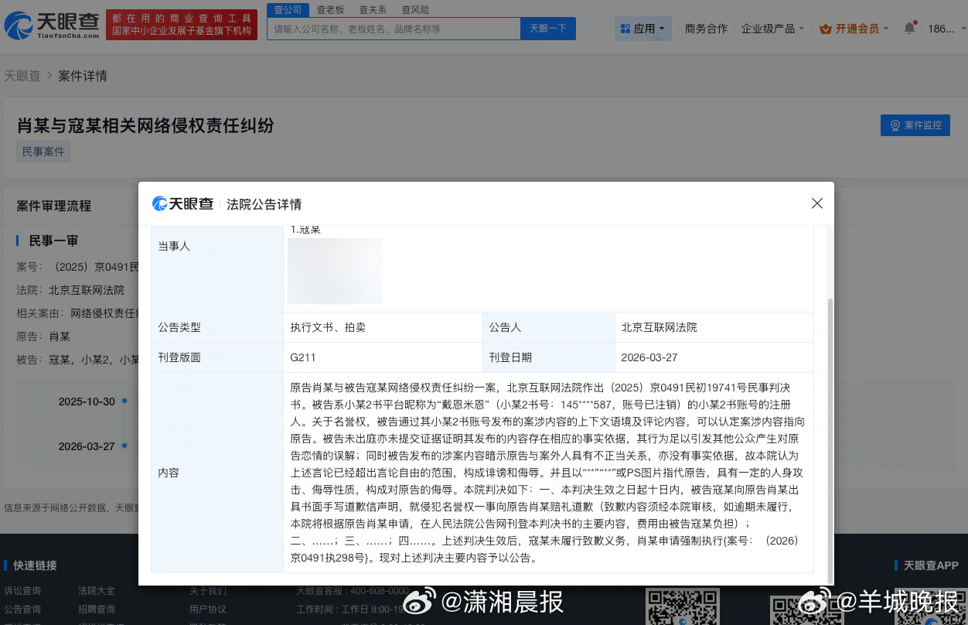
Task: Expand the user account 186 dropdown
Action: [x=944, y=29]
